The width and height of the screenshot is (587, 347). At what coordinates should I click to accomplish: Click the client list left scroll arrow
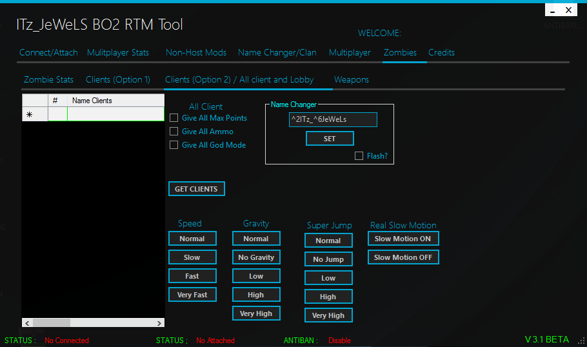pos(27,322)
